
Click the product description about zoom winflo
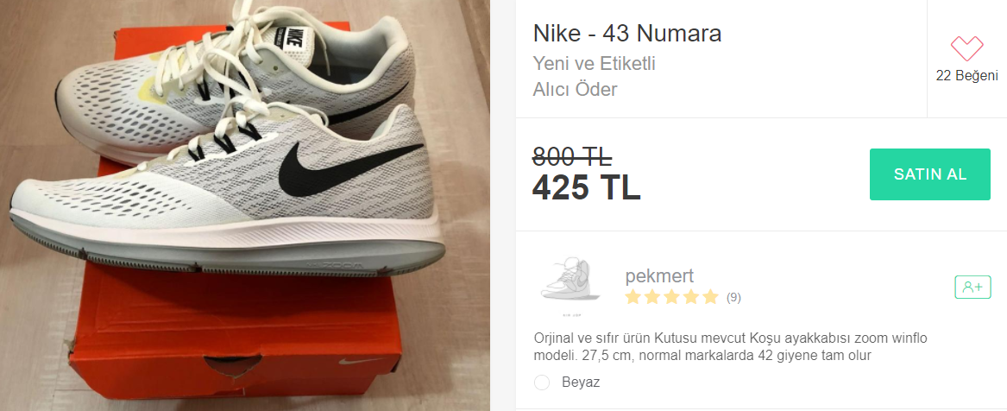pyautogui.click(x=731, y=347)
